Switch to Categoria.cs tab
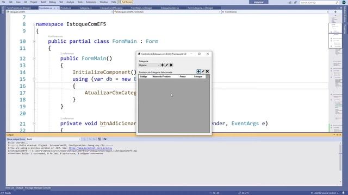The image size is (348, 195). point(85,8)
